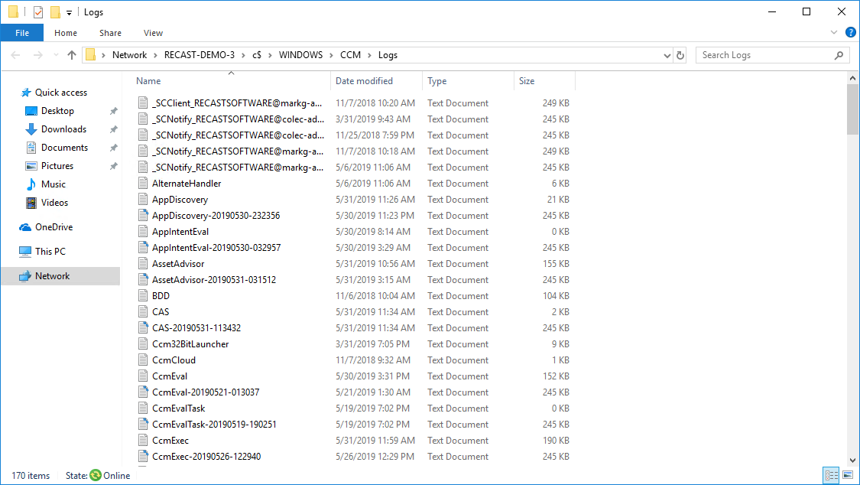Open Videos in the navigation pane
The image size is (860, 485).
[54, 203]
